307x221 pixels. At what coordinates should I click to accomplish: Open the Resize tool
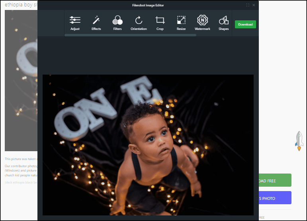click(x=181, y=23)
